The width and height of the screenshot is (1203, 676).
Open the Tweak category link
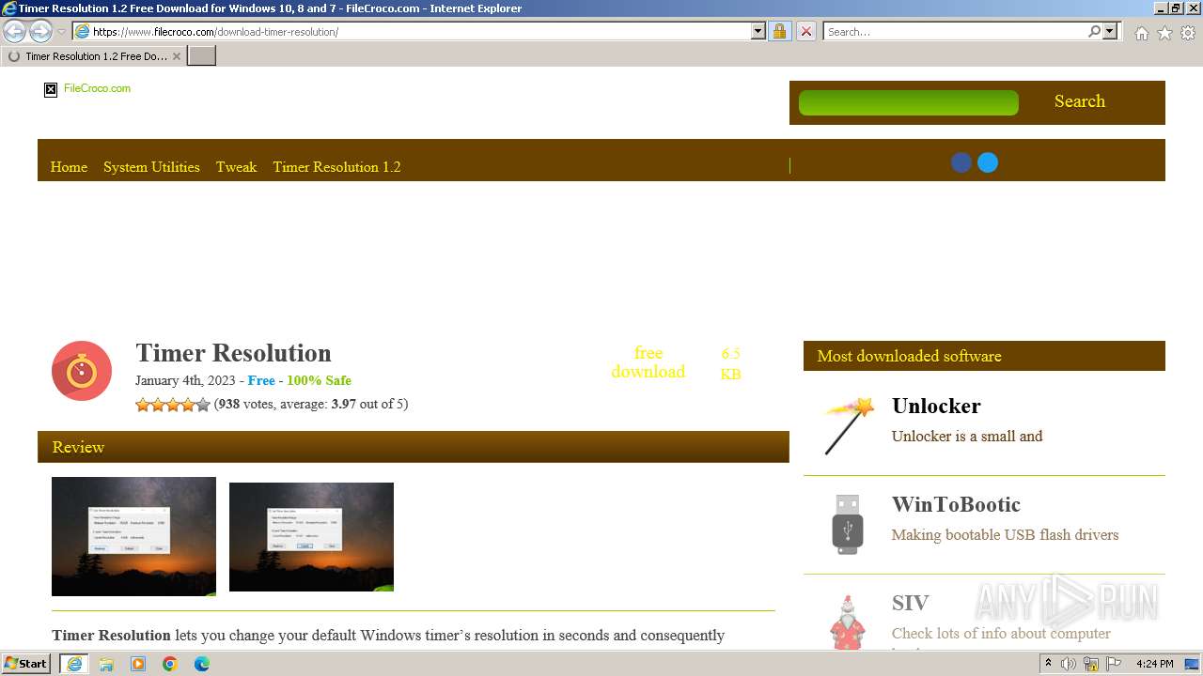[x=236, y=167]
